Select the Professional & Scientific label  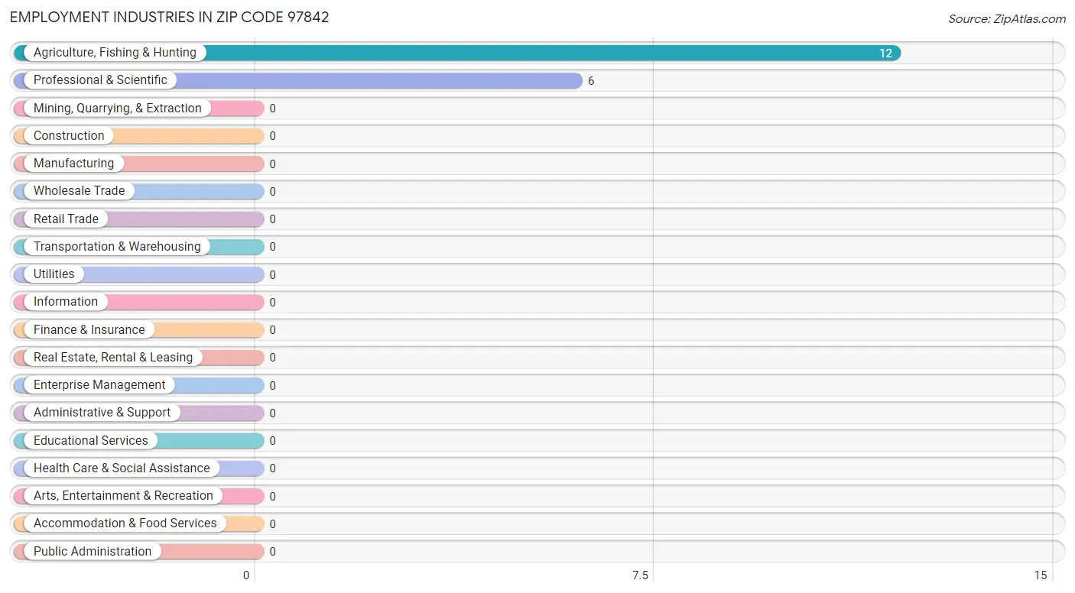click(100, 80)
